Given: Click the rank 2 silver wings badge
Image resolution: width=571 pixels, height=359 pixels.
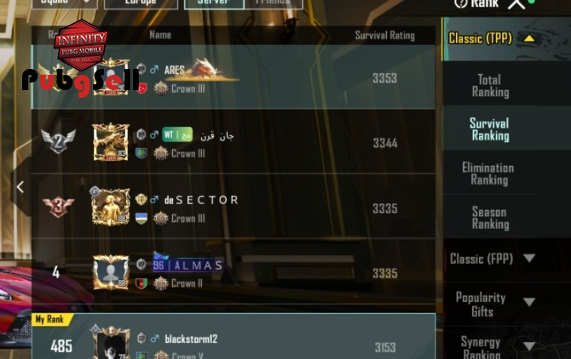Looking at the screenshot, I should click(58, 141).
